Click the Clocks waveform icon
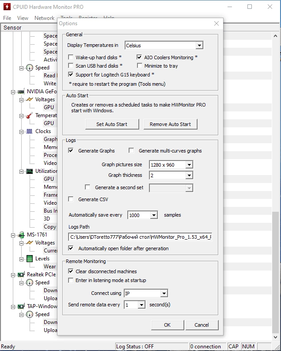The height and width of the screenshot is (351, 281). point(29,131)
